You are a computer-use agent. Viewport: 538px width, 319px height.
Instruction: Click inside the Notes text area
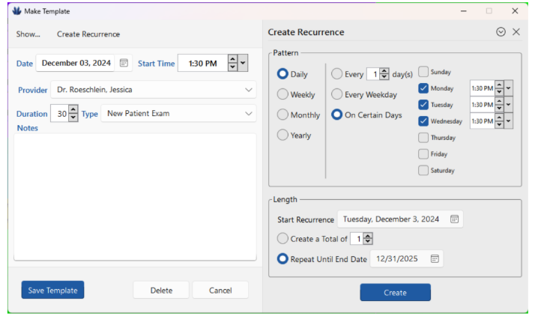pos(135,196)
